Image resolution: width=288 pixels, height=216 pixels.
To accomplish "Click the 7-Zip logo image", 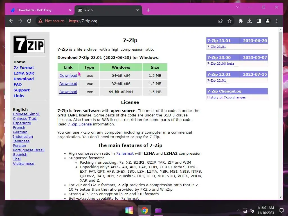I will coord(29,44).
